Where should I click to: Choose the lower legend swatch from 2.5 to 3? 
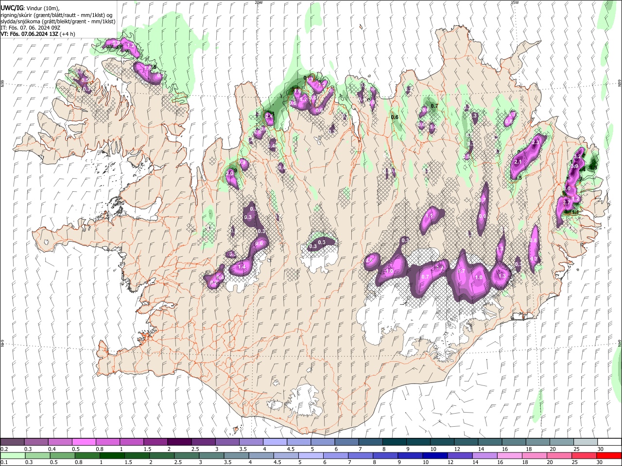(x=186, y=455)
